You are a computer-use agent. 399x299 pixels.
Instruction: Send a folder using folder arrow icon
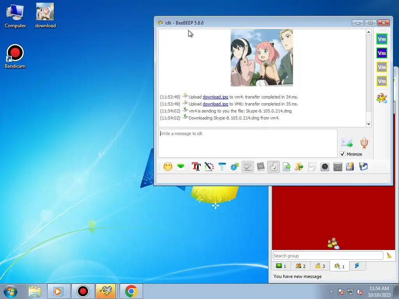click(x=299, y=167)
